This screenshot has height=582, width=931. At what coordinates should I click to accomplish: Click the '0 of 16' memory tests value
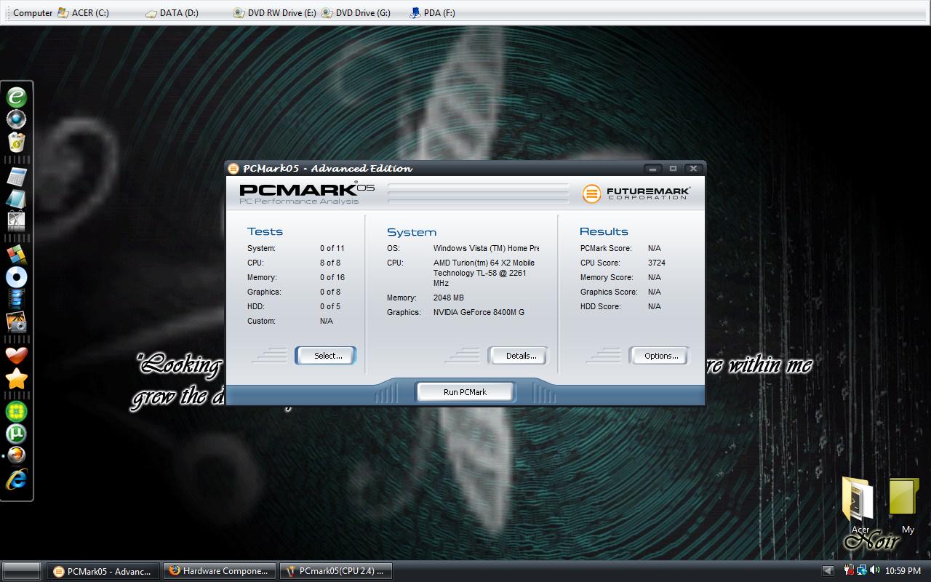(332, 277)
